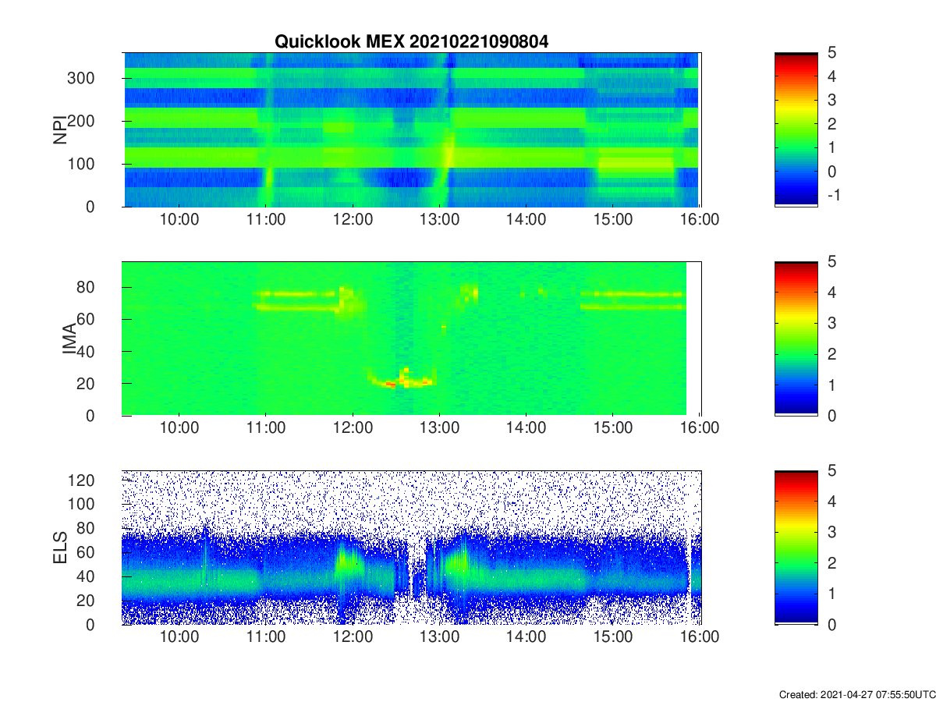Click the "Created: 2021-04-27 07:55:50UTC" timestamp
Viewport: 936px width, 702px height.
click(x=856, y=694)
